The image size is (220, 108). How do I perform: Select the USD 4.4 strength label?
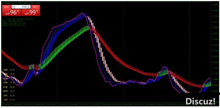[9, 83]
